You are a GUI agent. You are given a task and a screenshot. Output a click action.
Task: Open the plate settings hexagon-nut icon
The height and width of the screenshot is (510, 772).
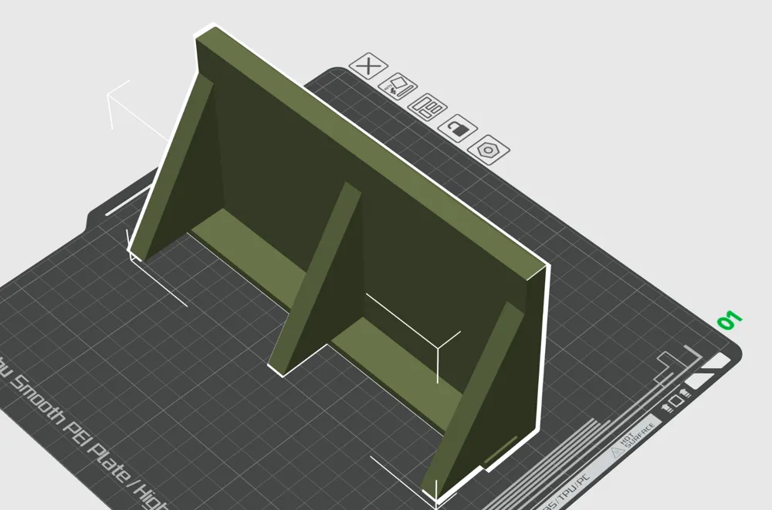[488, 150]
